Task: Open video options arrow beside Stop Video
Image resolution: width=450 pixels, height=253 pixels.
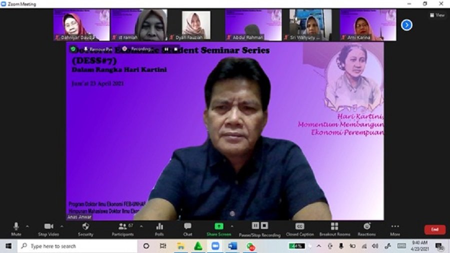Action: point(61,226)
